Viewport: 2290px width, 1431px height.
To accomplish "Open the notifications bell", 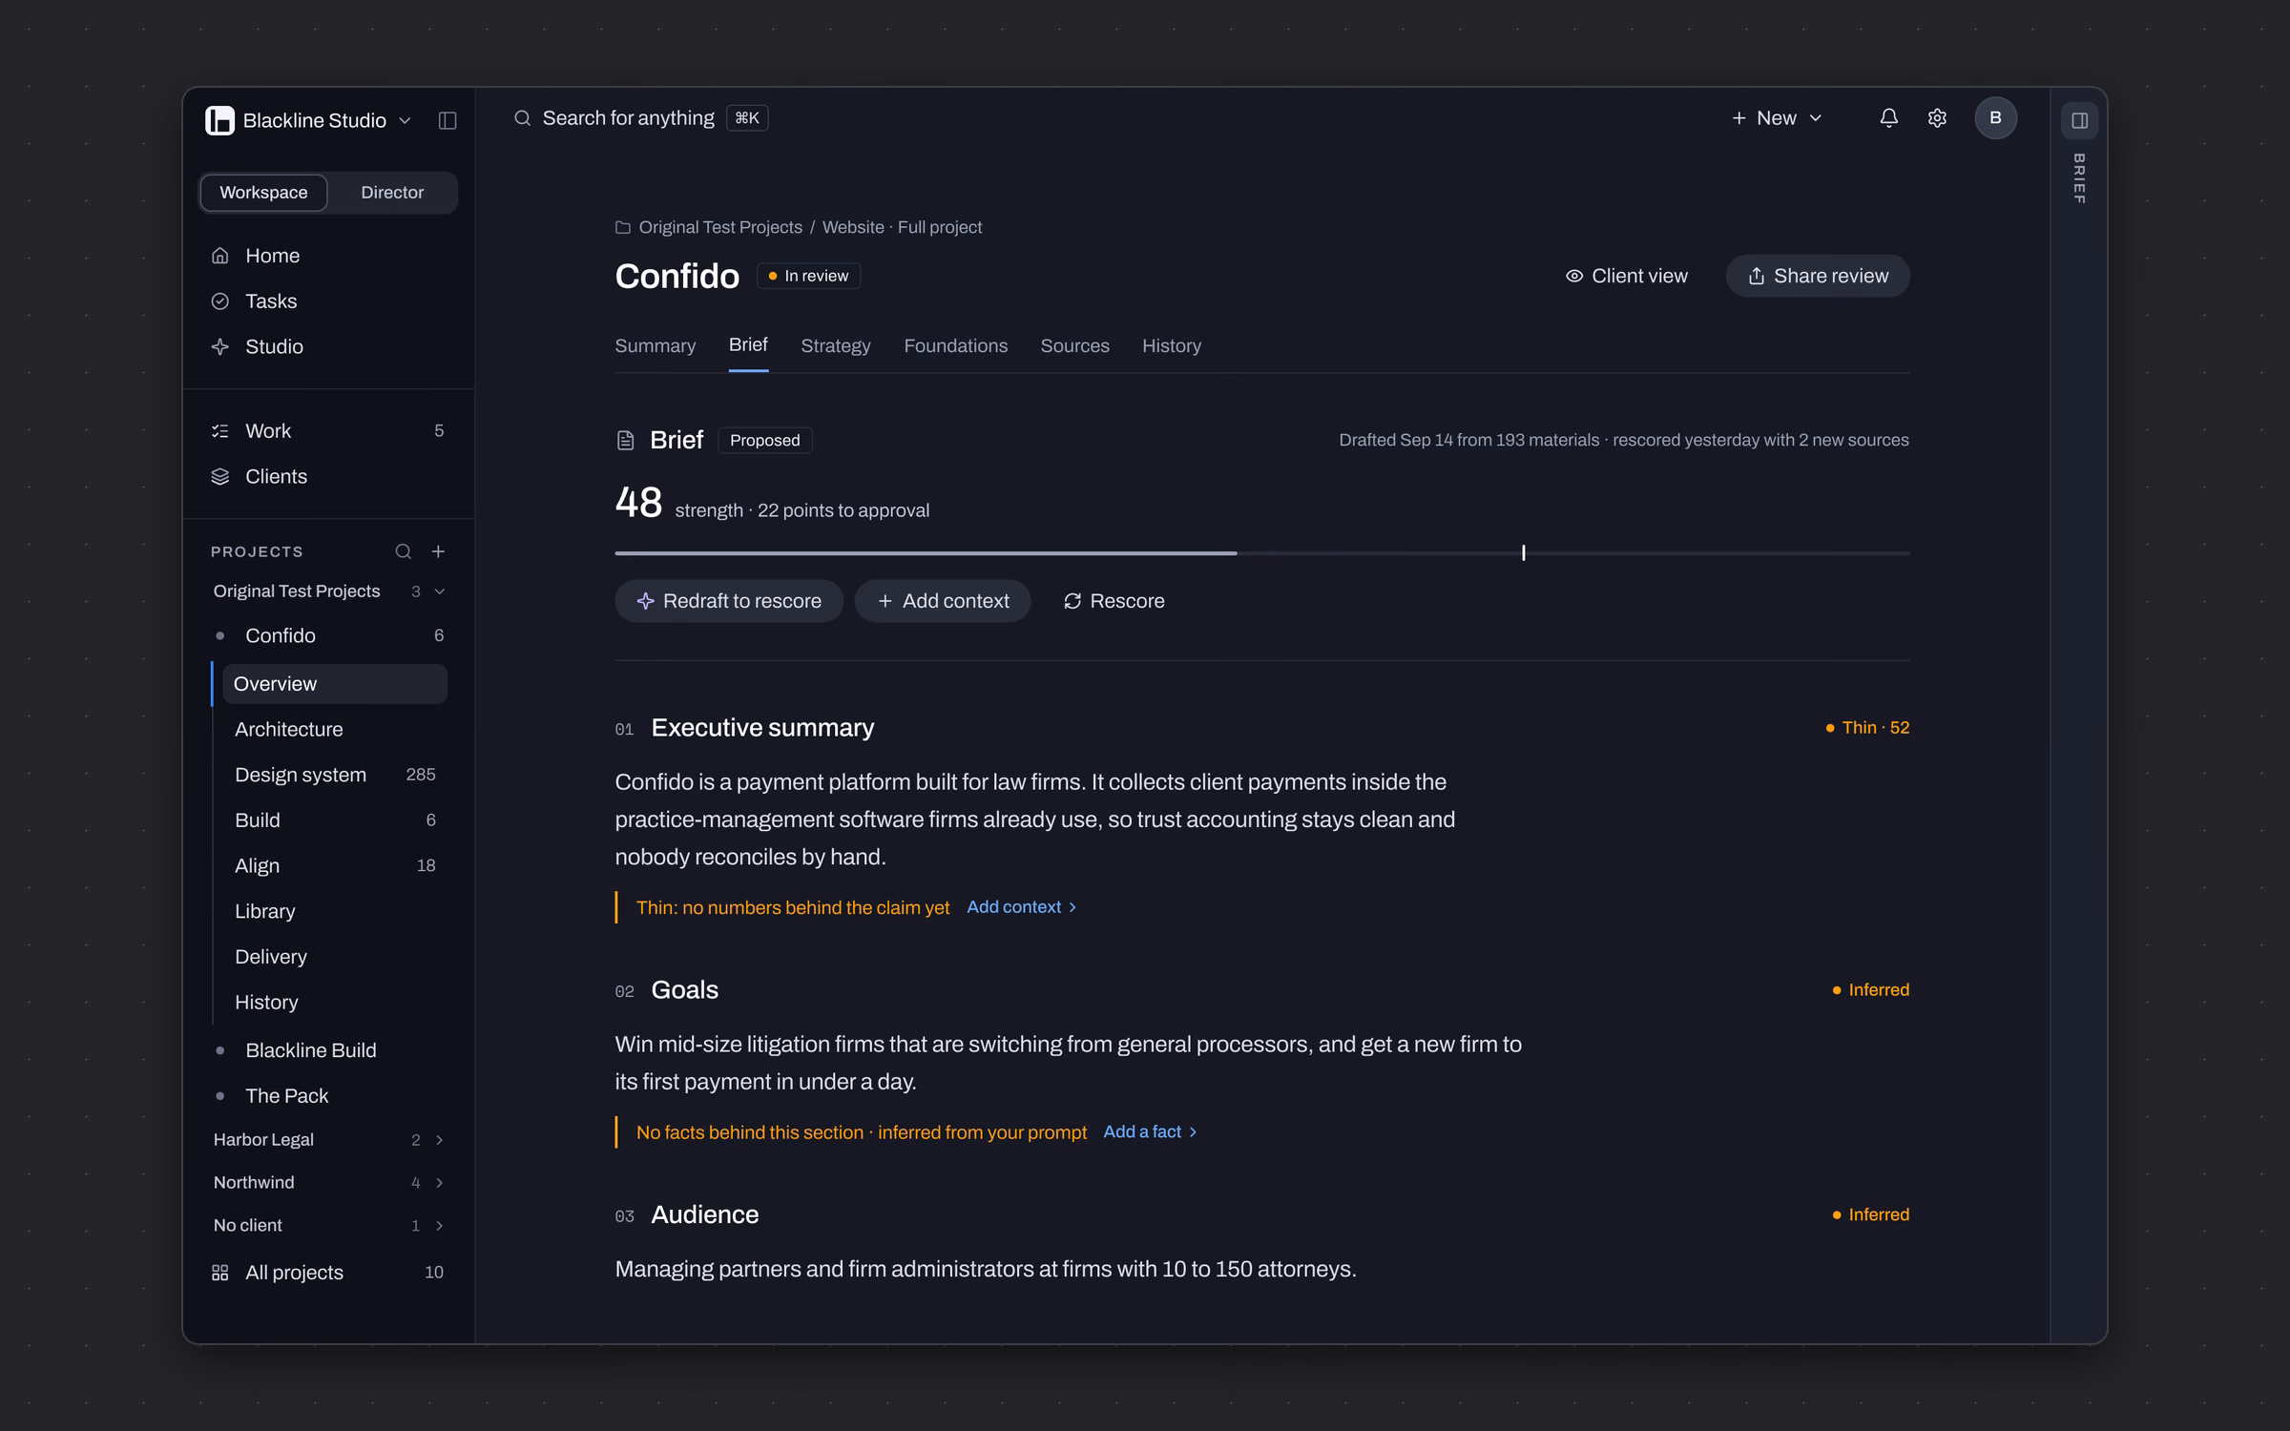I will [1888, 118].
